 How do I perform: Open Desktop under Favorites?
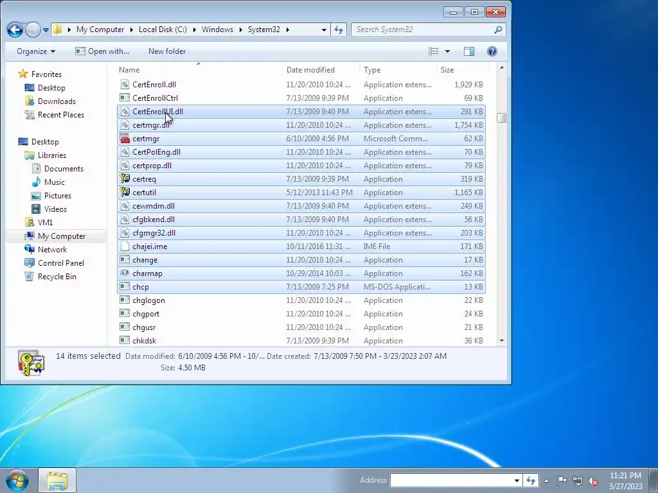pos(46,87)
